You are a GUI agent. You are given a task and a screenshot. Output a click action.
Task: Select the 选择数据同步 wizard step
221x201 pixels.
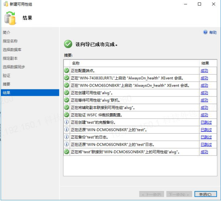pos(14,67)
